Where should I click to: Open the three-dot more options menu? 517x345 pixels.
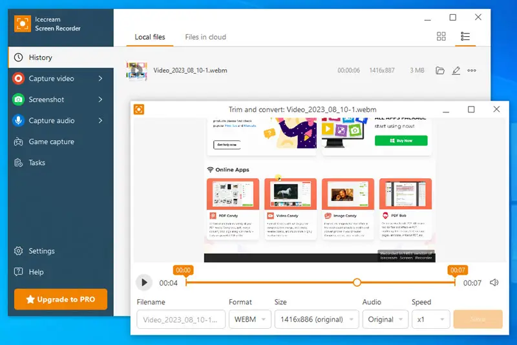click(472, 70)
